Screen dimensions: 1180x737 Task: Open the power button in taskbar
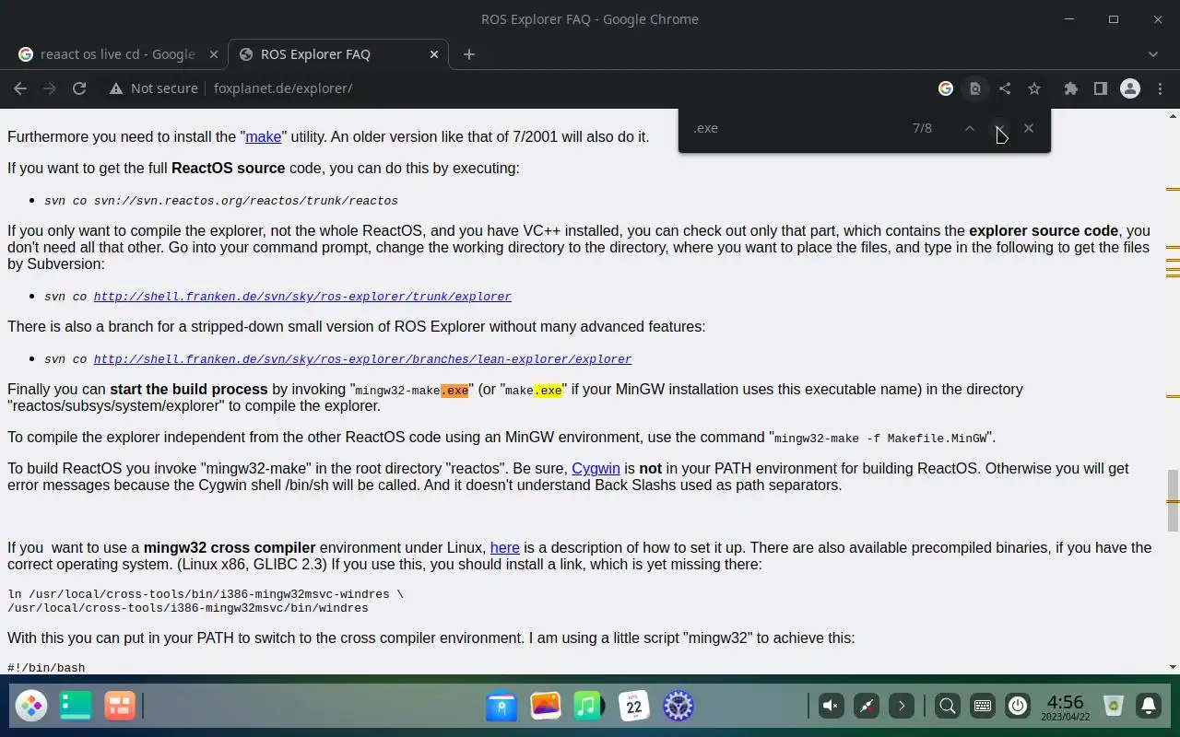pyautogui.click(x=1018, y=707)
